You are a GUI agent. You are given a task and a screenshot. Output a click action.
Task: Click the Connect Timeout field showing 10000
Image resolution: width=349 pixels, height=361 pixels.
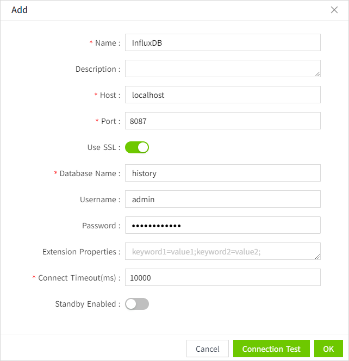pyautogui.click(x=222, y=277)
